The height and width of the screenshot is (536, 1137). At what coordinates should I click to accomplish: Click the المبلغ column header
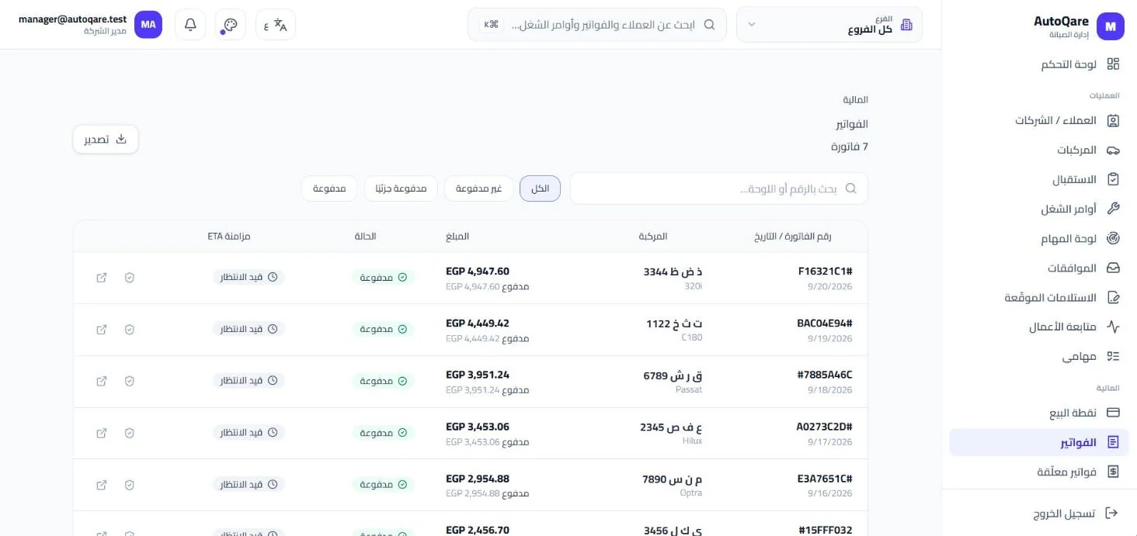click(457, 237)
